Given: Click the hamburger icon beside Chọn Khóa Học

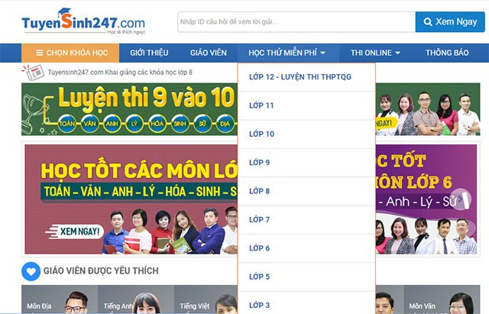Looking at the screenshot, I should [x=39, y=53].
